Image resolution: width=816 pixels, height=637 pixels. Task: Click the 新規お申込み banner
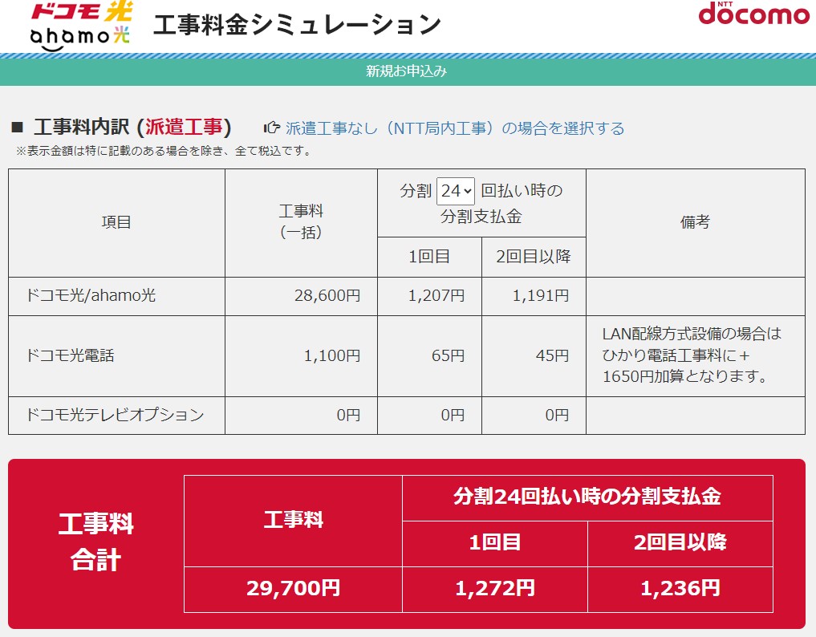pyautogui.click(x=407, y=71)
